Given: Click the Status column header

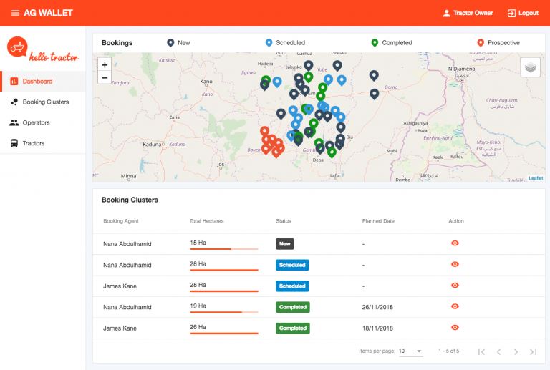Looking at the screenshot, I should pyautogui.click(x=284, y=221).
